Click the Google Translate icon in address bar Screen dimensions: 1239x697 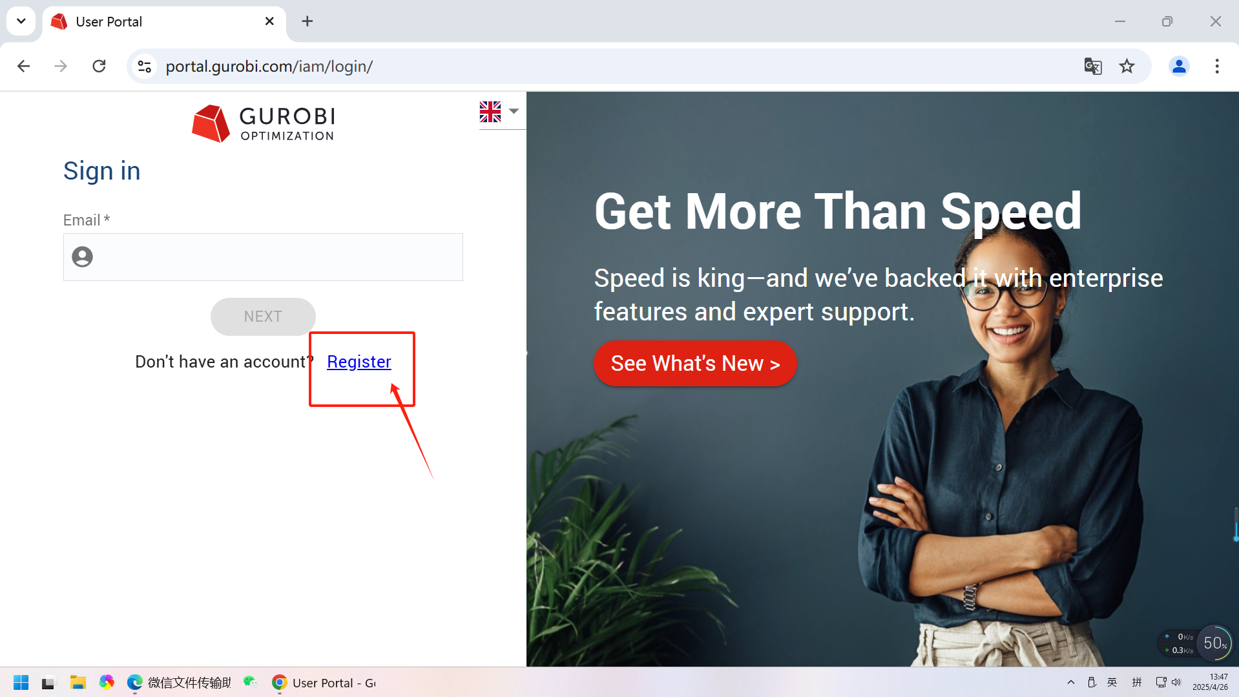click(1092, 67)
